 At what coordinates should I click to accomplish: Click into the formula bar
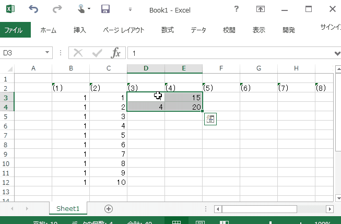pos(230,53)
